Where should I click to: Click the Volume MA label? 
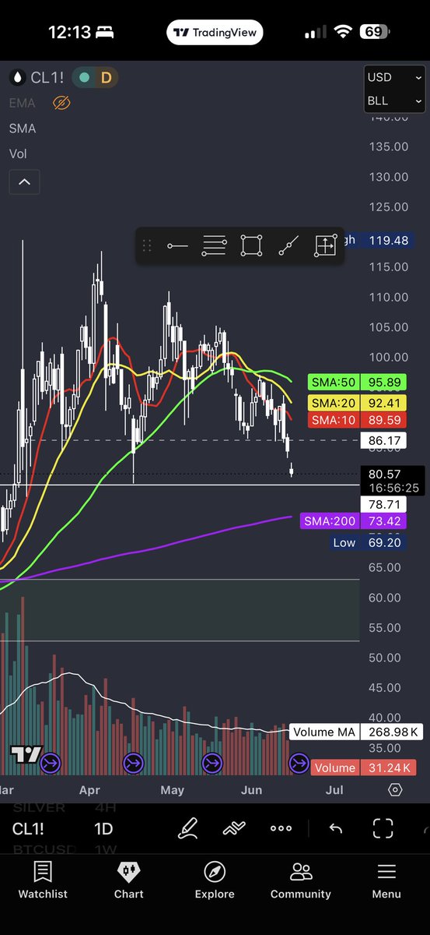coord(357,732)
